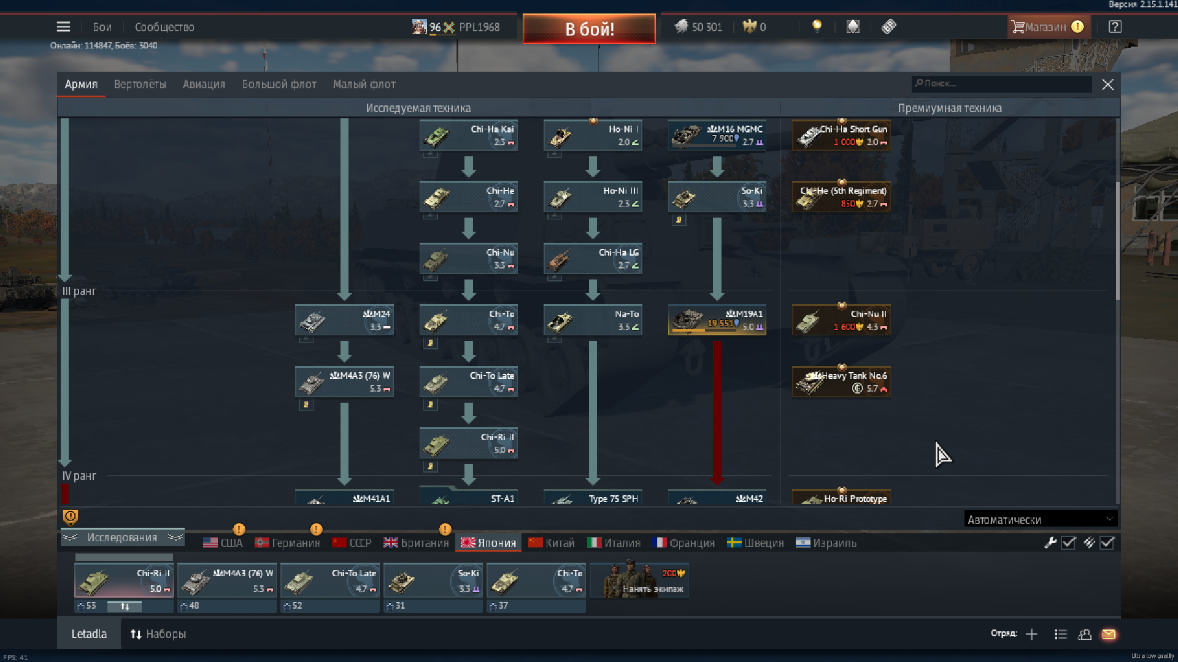Select the So-Ki tree vehicle card
This screenshot has height=662, width=1178.
click(717, 197)
